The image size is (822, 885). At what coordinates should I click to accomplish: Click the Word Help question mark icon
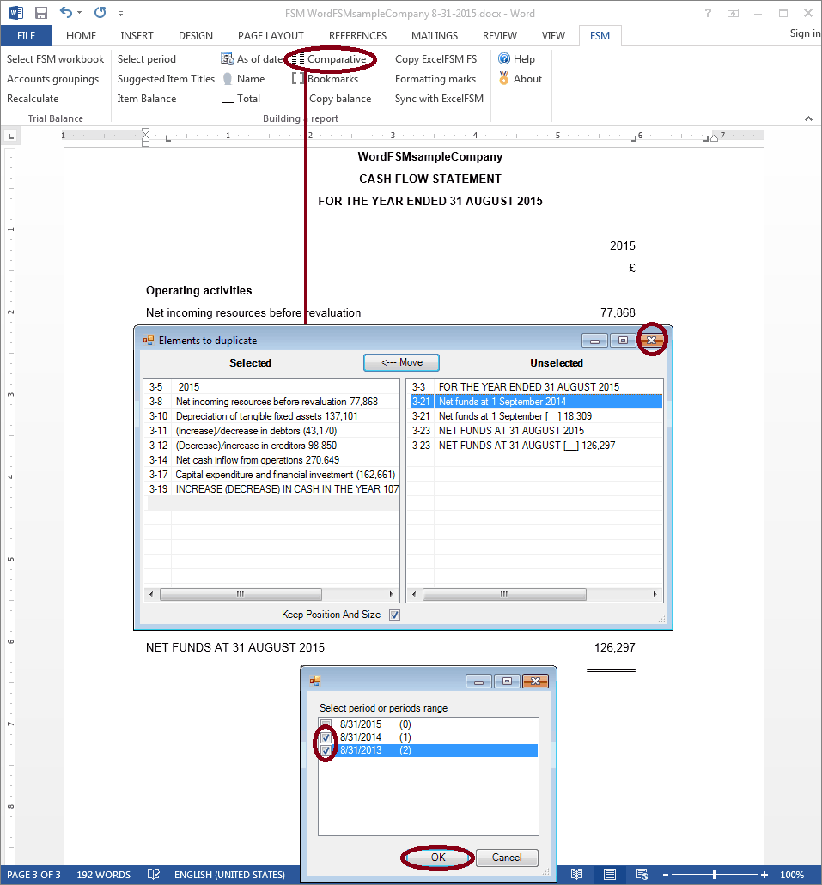point(707,13)
